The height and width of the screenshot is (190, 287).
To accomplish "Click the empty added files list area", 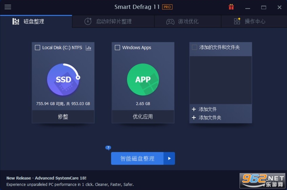I will [x=221, y=80].
